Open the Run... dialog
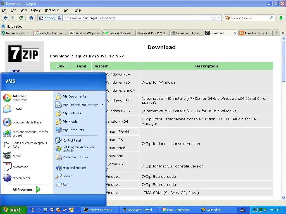Viewport: 286px width, 214px height. (x=79, y=184)
